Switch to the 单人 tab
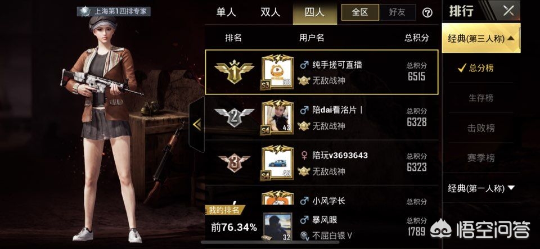The height and width of the screenshot is (249, 540). [x=226, y=12]
